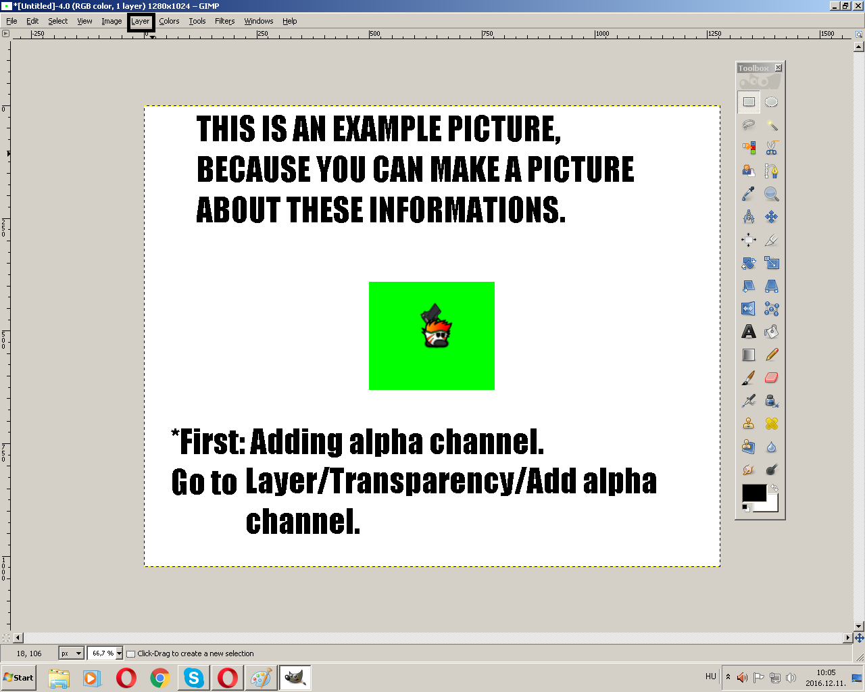Select the Move tool
This screenshot has width=865, height=692.
point(772,216)
